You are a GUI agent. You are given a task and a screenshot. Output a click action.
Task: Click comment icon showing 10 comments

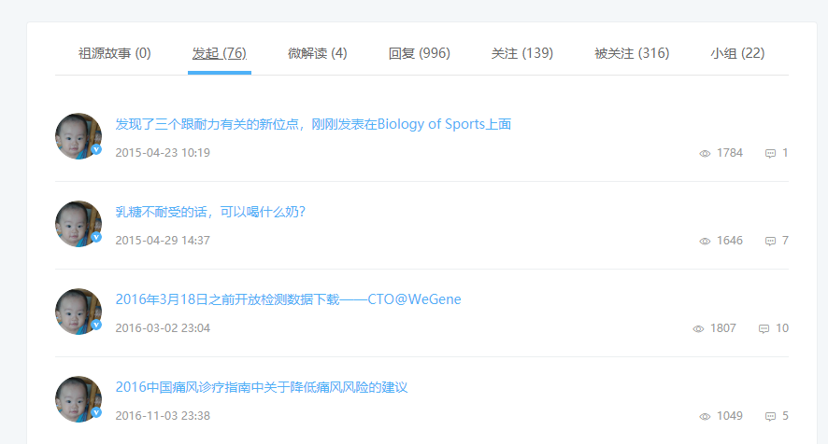pyautogui.click(x=764, y=329)
